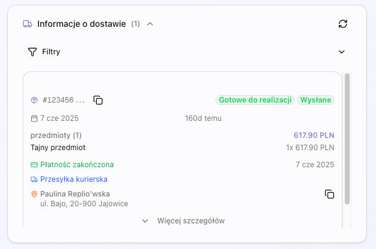
Task: Click the Informacje o dostawie heading
Action: (x=81, y=24)
